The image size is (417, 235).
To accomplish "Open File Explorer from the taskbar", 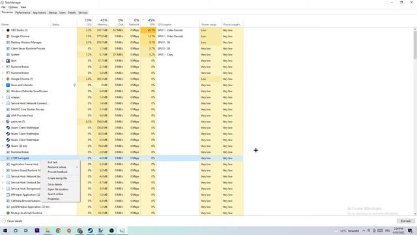I will click(x=48, y=230).
